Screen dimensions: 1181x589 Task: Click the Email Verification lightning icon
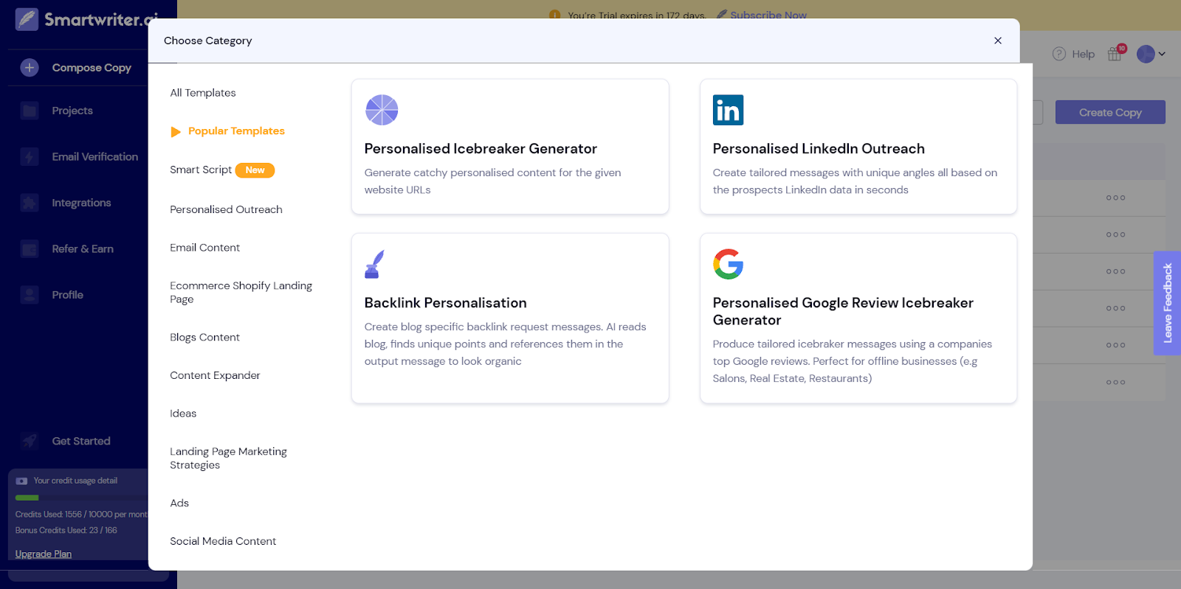coord(30,156)
